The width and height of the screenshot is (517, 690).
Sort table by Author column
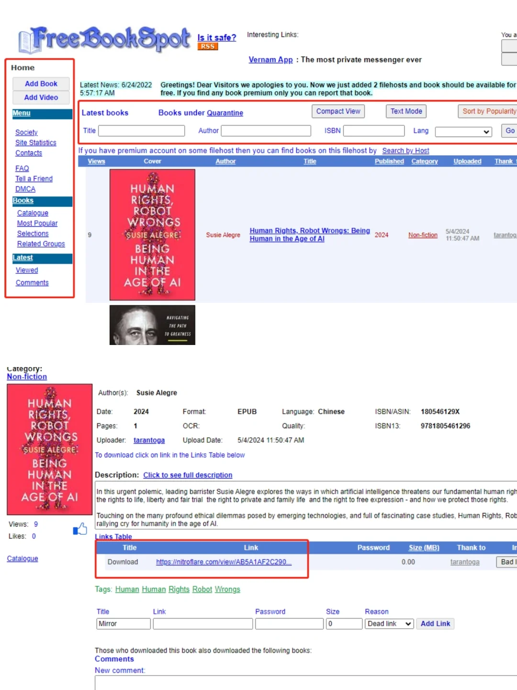click(225, 161)
